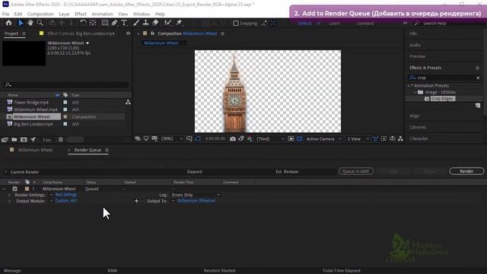Image resolution: width=487 pixels, height=274 pixels.
Task: Open the 1 View layout dropdown
Action: coord(358,139)
